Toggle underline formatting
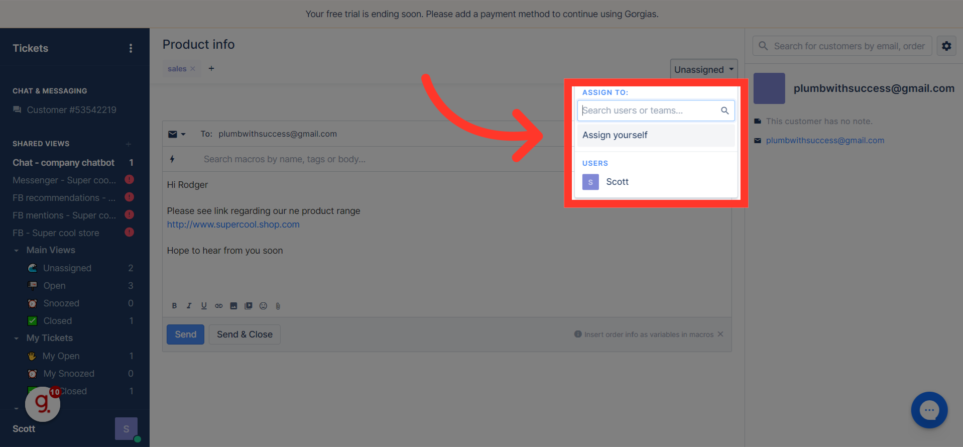 point(204,306)
